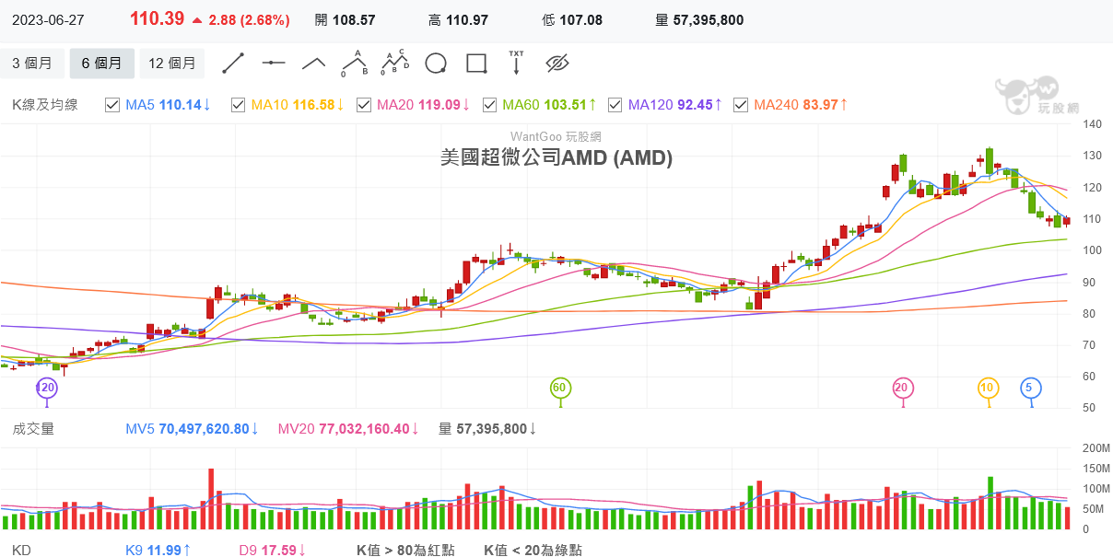Switch to the 3 個月 range tab
This screenshot has width=1113, height=557.
[32, 64]
